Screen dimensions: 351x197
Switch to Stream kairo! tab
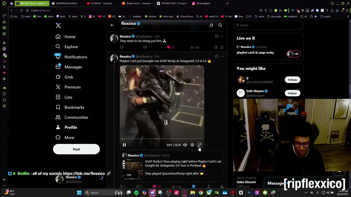coord(137,3)
